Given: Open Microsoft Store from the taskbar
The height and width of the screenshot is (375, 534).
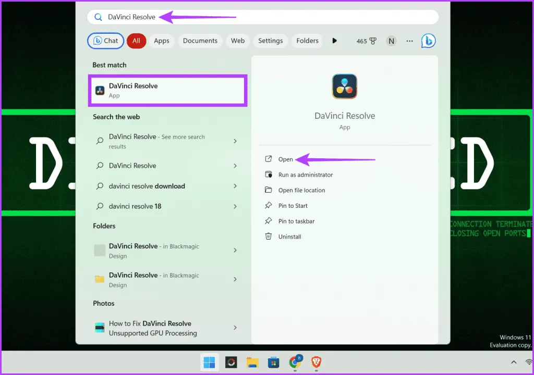Looking at the screenshot, I should (274, 362).
